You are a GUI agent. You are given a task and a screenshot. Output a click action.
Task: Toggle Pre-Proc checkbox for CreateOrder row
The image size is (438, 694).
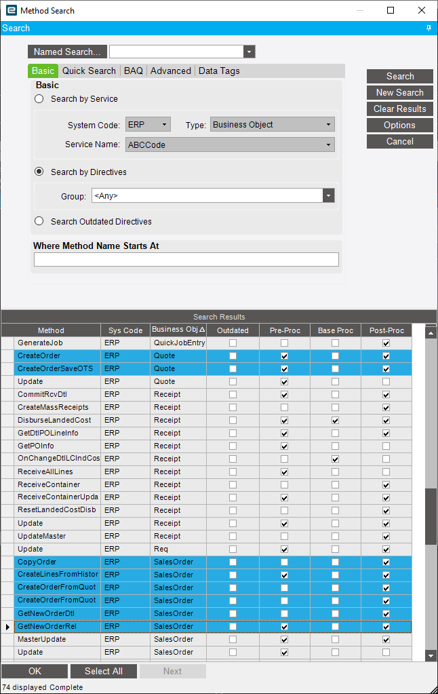pyautogui.click(x=285, y=356)
